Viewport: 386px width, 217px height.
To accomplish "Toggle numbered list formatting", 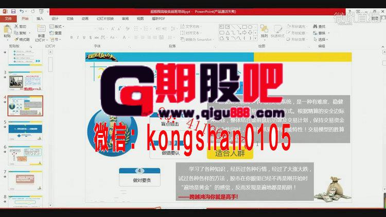I will tap(146, 29).
